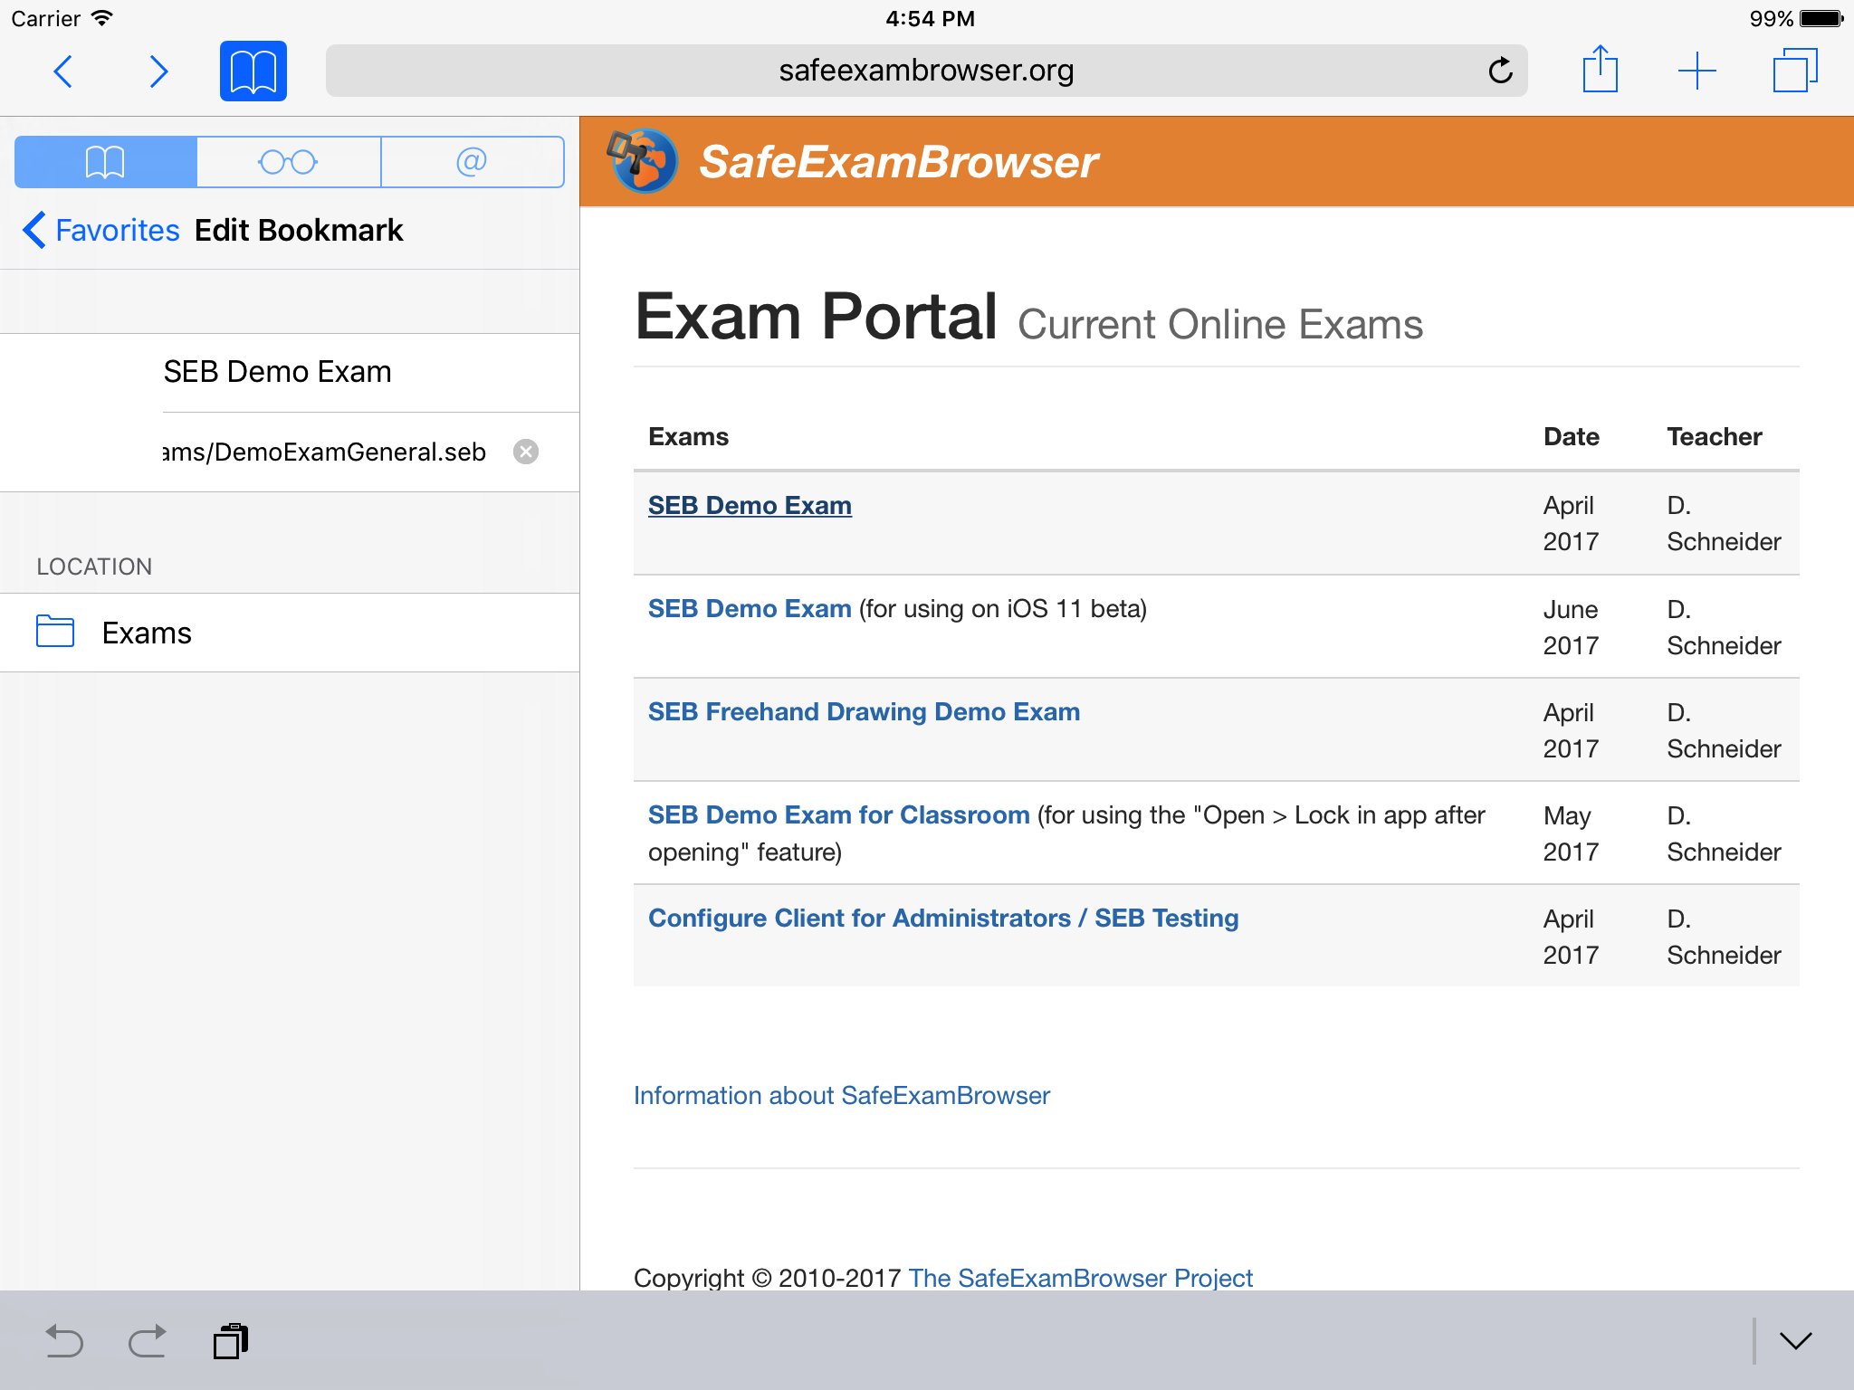Open the share sheet icon
The image size is (1854, 1390).
[1600, 71]
